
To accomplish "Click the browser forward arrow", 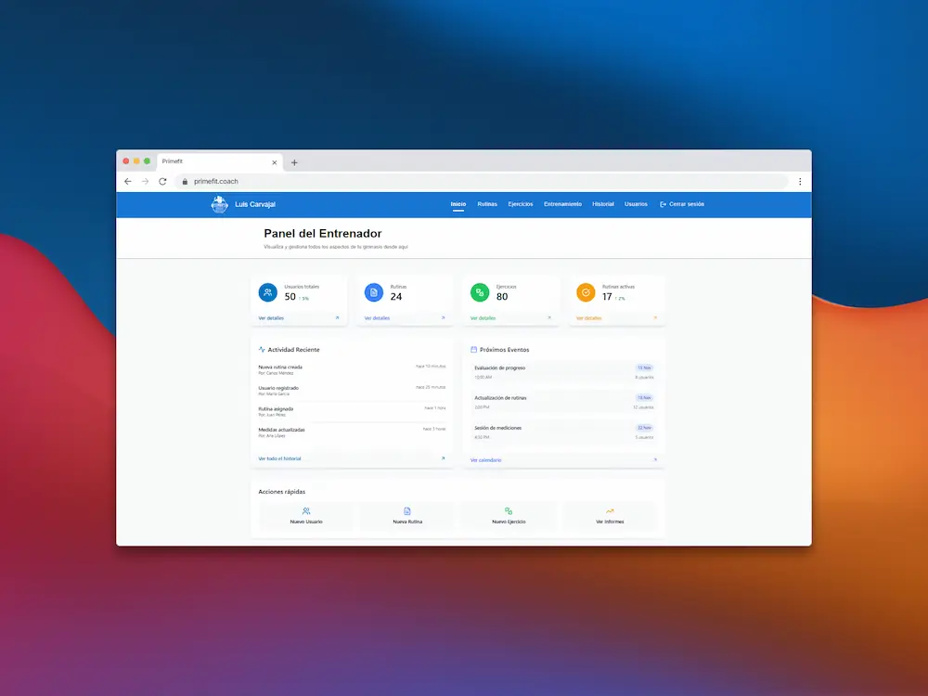I will click(145, 182).
